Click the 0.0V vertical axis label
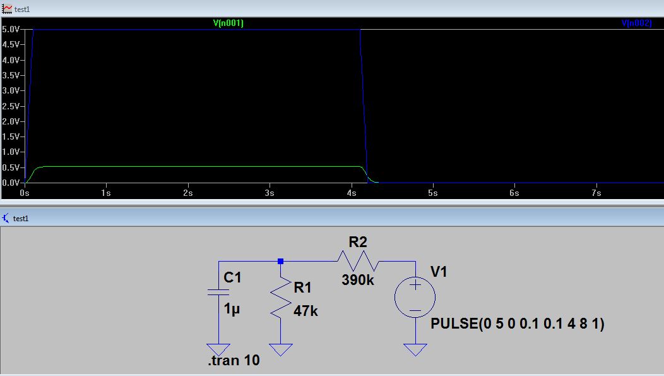The width and height of the screenshot is (664, 376). pyautogui.click(x=11, y=183)
